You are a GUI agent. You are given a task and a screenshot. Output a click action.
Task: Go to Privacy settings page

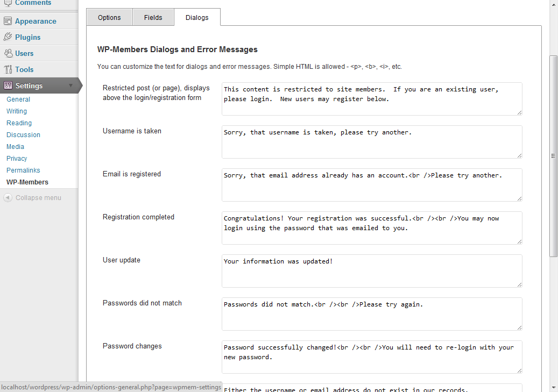[17, 158]
